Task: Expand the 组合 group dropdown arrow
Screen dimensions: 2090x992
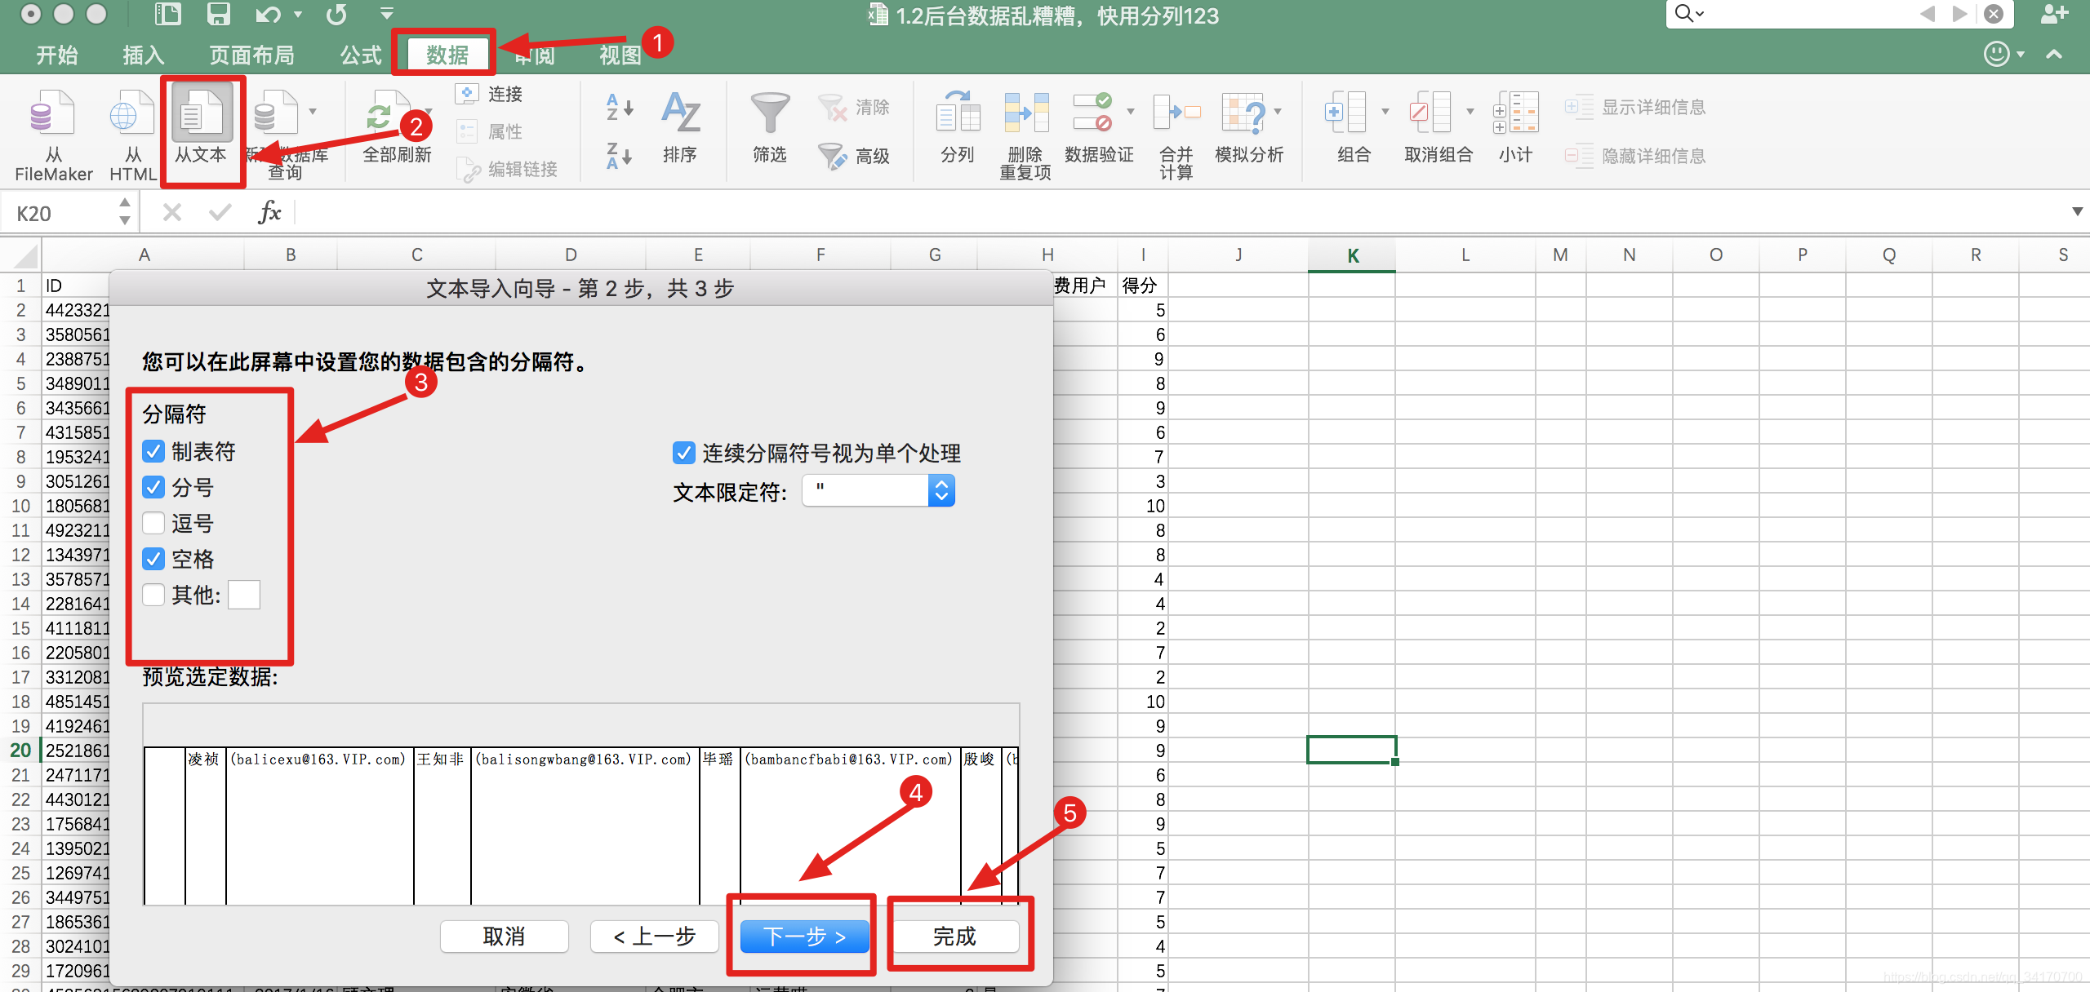Action: [x=1385, y=111]
